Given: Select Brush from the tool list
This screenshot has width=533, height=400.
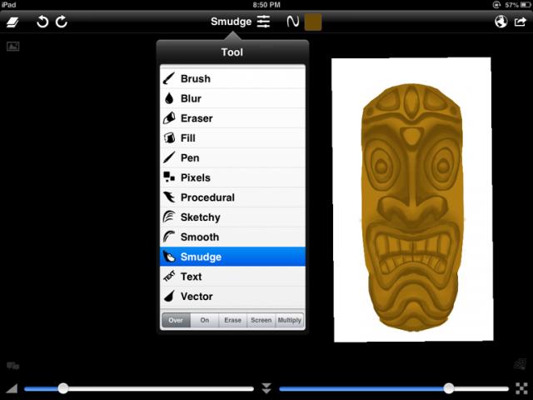Looking at the screenshot, I should click(x=232, y=78).
